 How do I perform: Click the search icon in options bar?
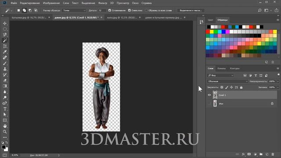coord(259,11)
